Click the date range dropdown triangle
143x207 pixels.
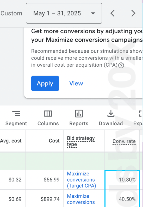[93, 13]
